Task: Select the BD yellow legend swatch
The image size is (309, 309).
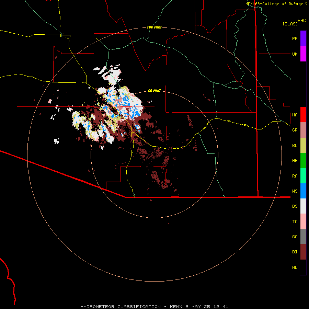Action: (x=303, y=146)
